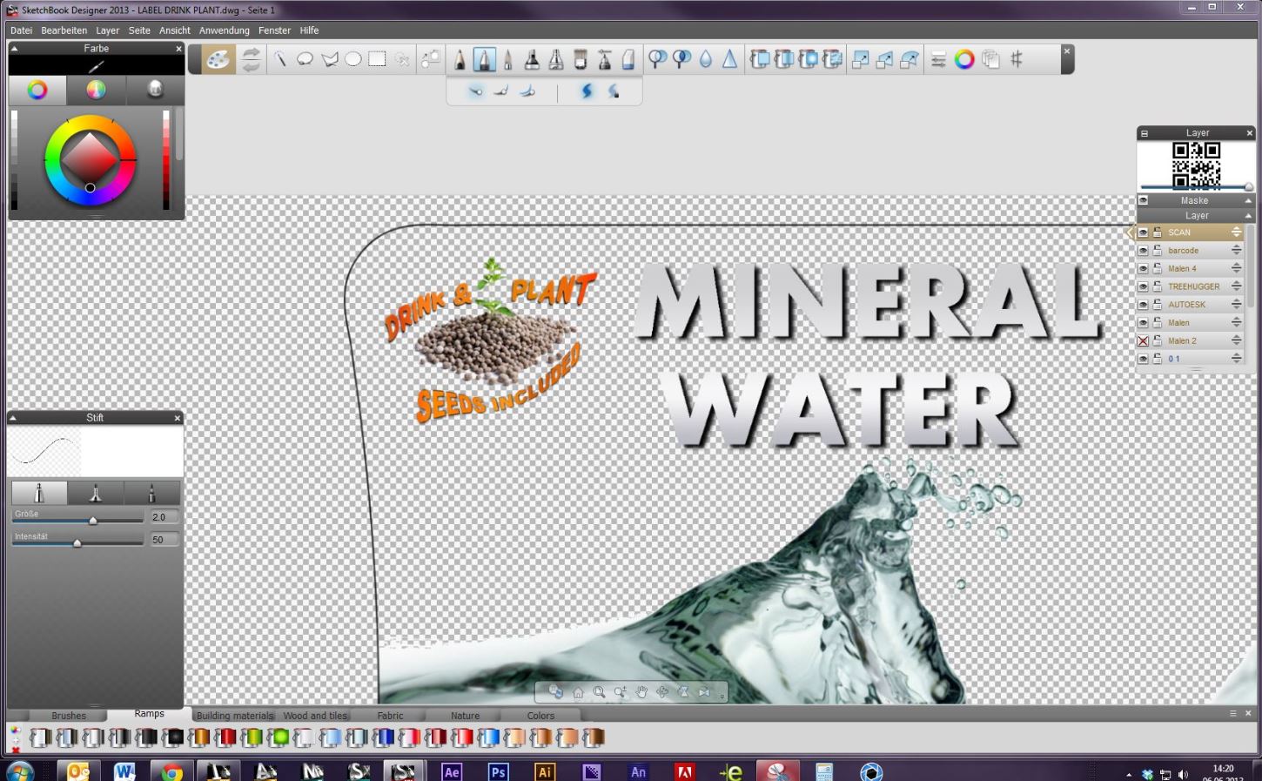Select the pencil tool in toolbar
Screen dimensions: 1262x781
coord(460,59)
